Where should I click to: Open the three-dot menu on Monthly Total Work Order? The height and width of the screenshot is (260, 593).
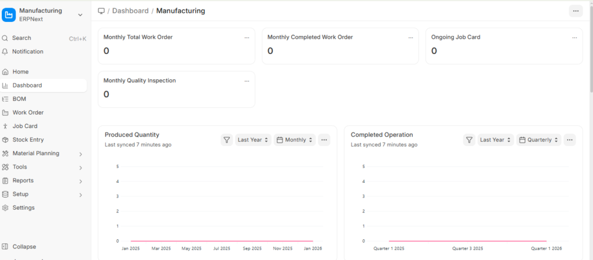coord(247,38)
